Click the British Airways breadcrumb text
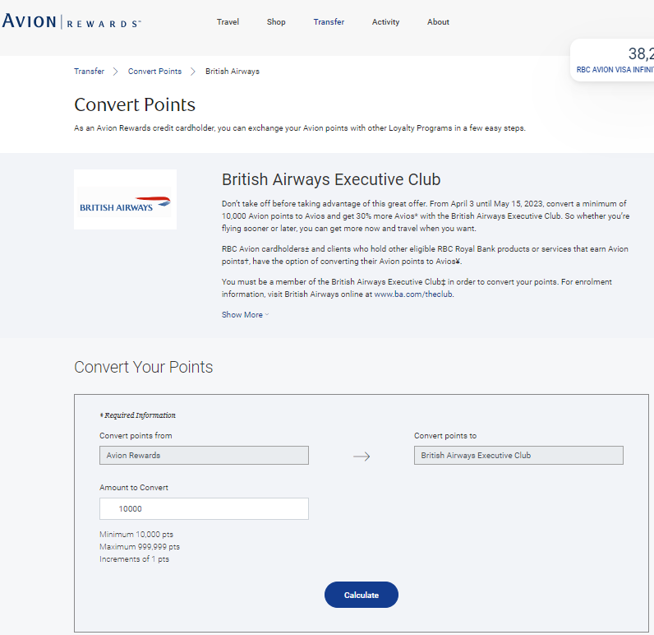 click(233, 72)
